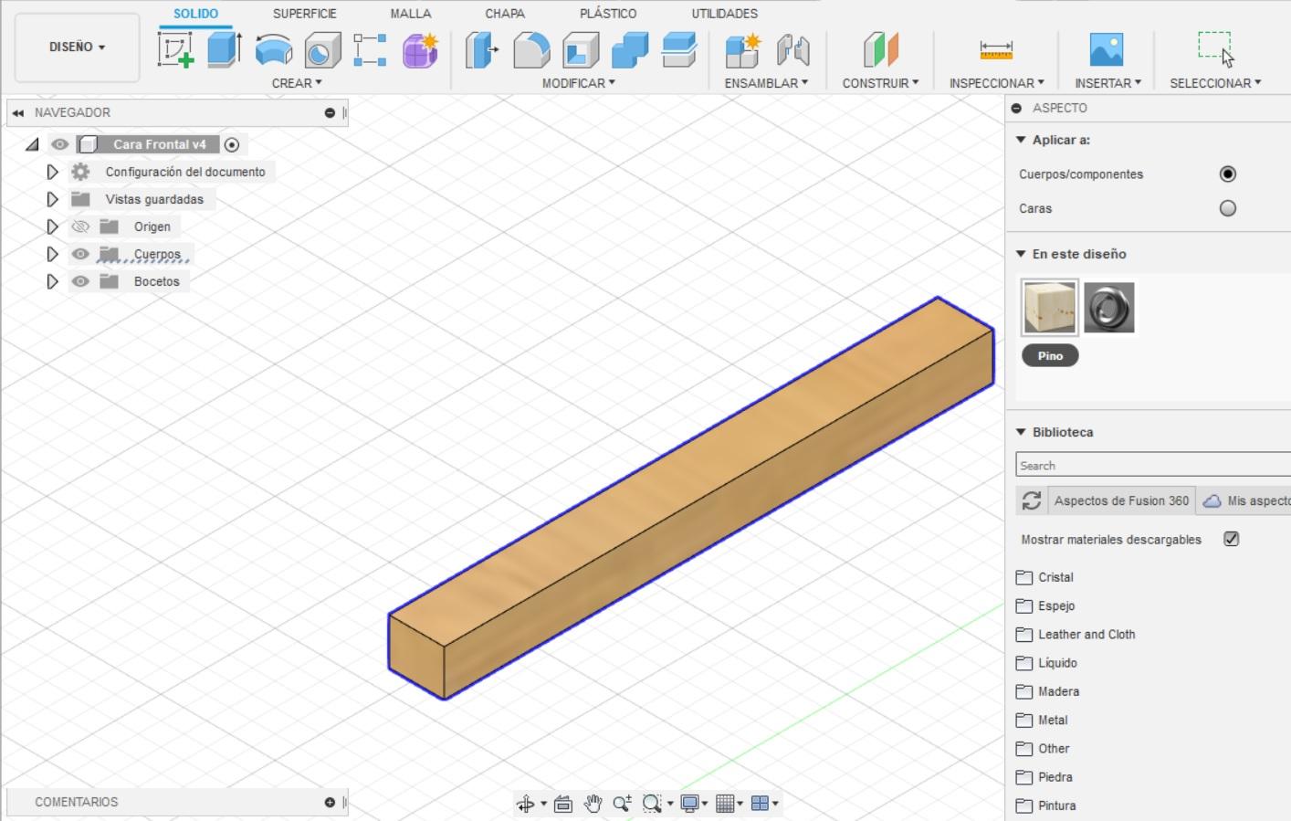
Task: Expand Configuración del documento
Action: tap(52, 172)
